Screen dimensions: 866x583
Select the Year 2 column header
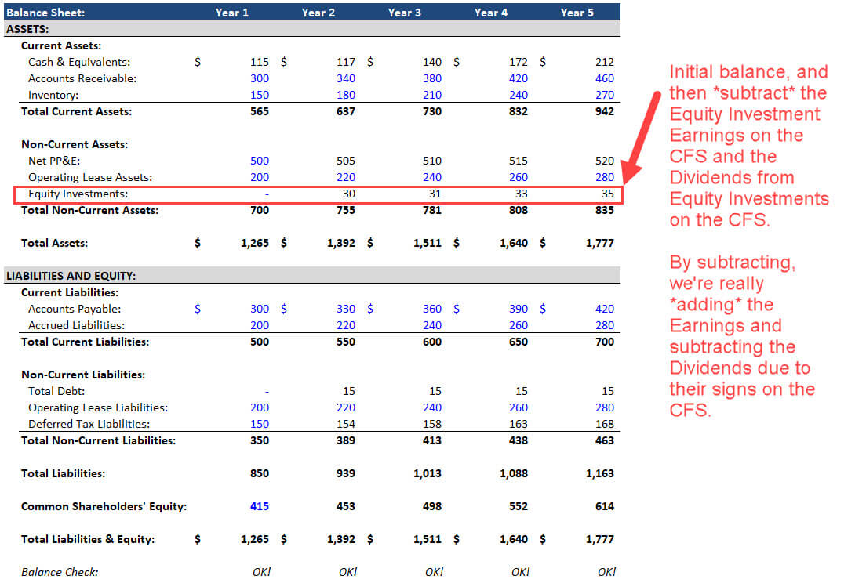coord(318,12)
